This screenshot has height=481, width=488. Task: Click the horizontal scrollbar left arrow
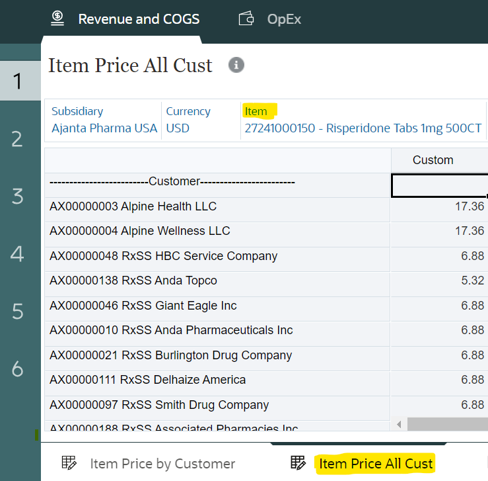(398, 423)
